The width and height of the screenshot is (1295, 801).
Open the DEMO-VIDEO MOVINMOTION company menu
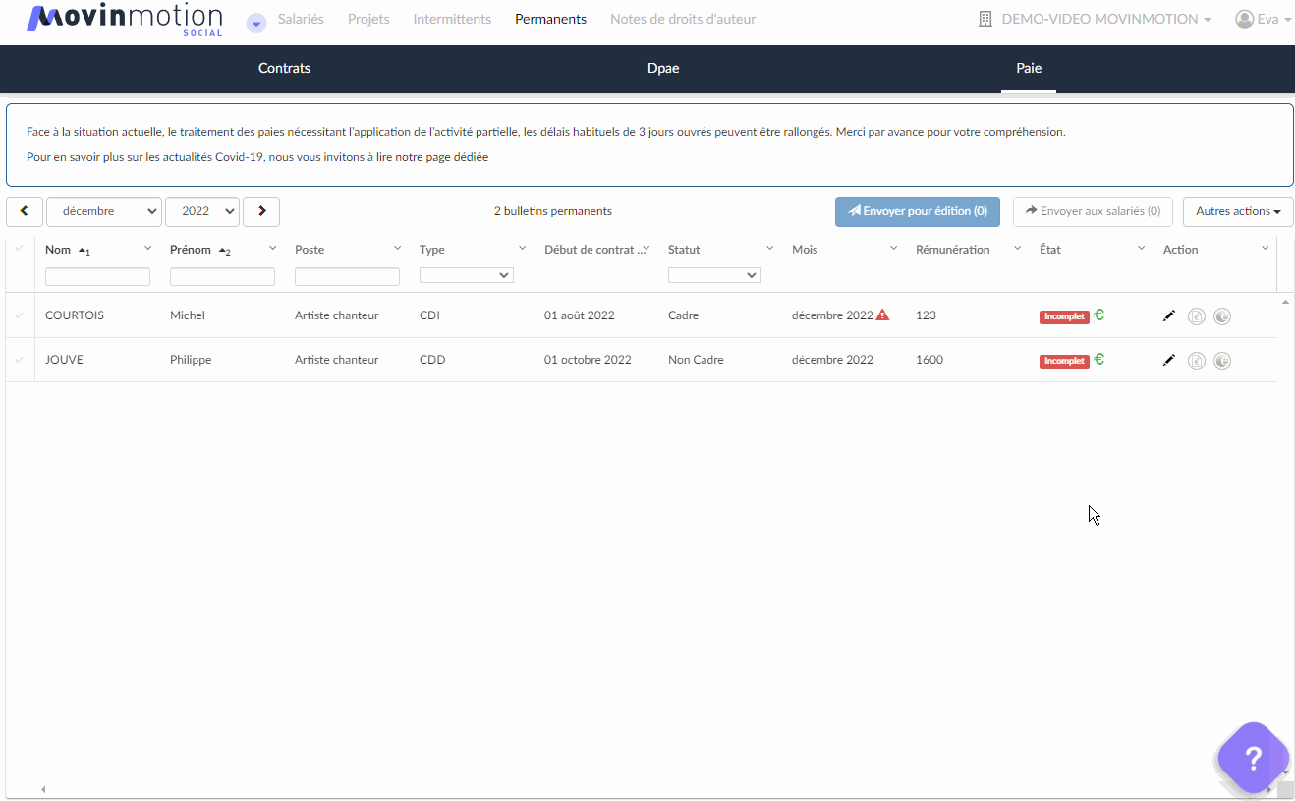[1106, 19]
